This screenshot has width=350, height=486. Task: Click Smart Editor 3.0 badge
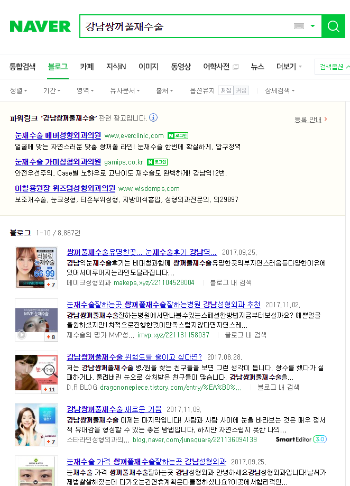tap(301, 439)
